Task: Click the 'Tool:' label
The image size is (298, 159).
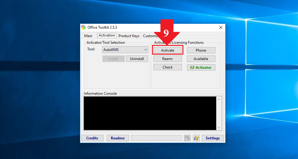Action: pos(91,49)
